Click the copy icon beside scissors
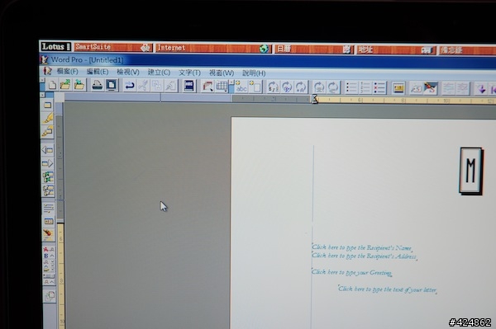 click(x=157, y=86)
